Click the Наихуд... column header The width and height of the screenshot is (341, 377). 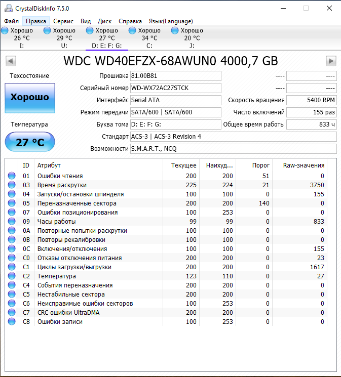[218, 165]
